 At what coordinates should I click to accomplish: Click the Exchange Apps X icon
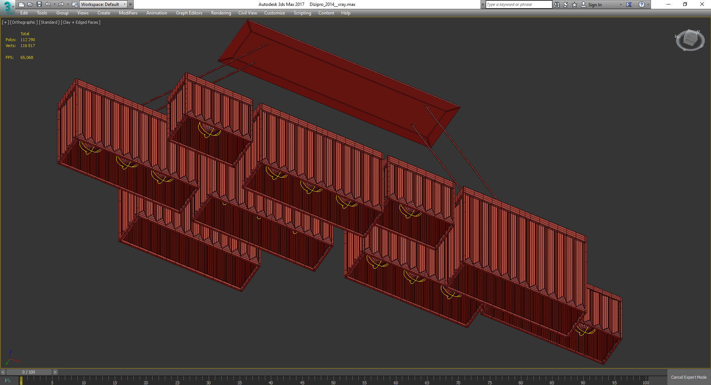coord(629,4)
